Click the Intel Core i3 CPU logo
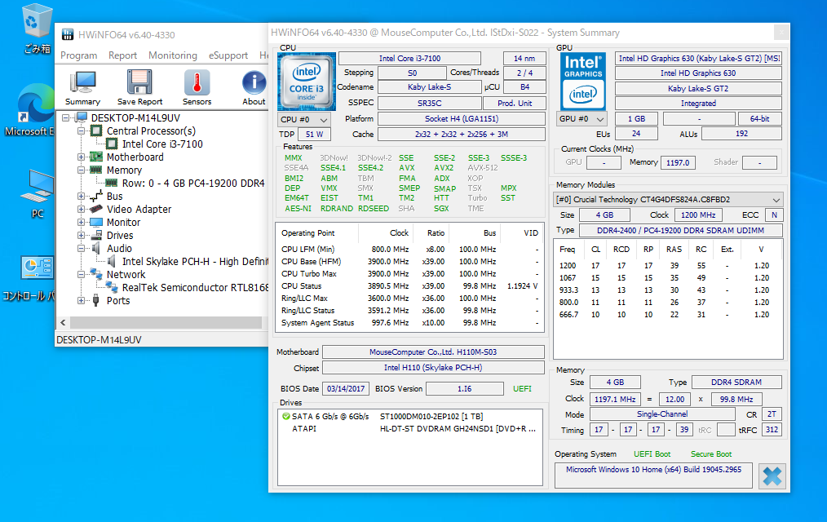The image size is (827, 522). (x=306, y=81)
